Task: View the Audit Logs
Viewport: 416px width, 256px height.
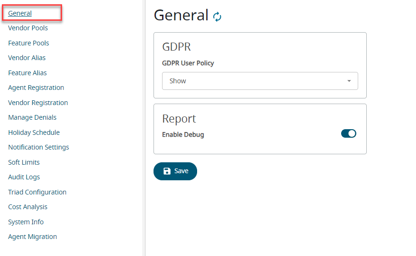Action: tap(24, 177)
